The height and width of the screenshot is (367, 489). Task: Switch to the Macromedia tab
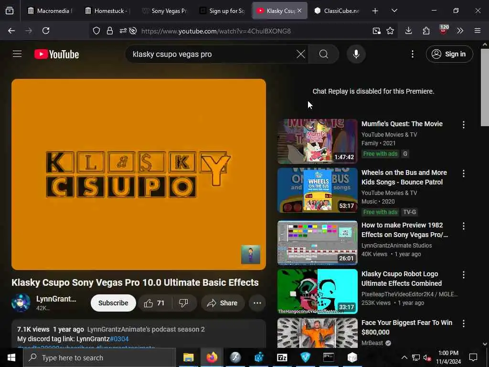point(50,11)
